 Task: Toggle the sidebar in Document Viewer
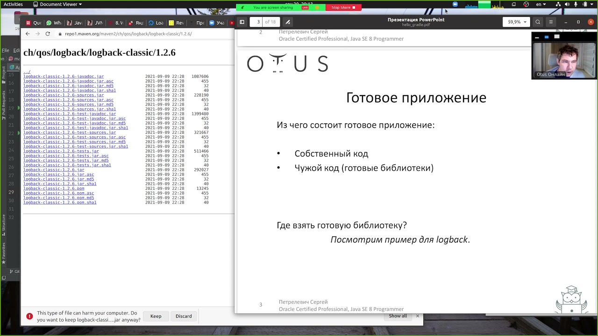click(x=242, y=22)
